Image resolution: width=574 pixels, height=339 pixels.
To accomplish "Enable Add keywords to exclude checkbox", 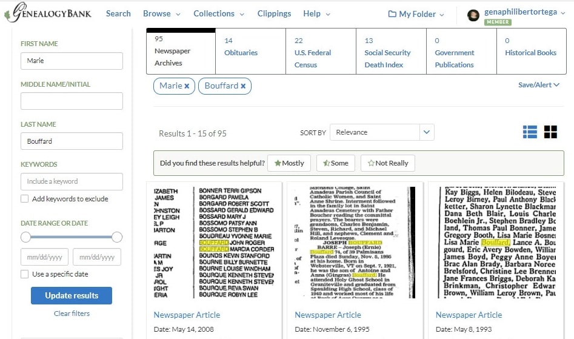I will (24, 199).
